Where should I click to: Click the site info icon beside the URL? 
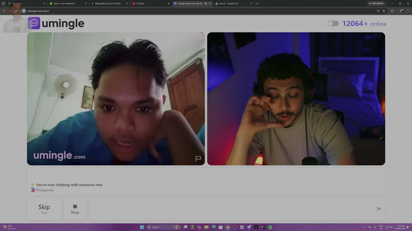24,11
